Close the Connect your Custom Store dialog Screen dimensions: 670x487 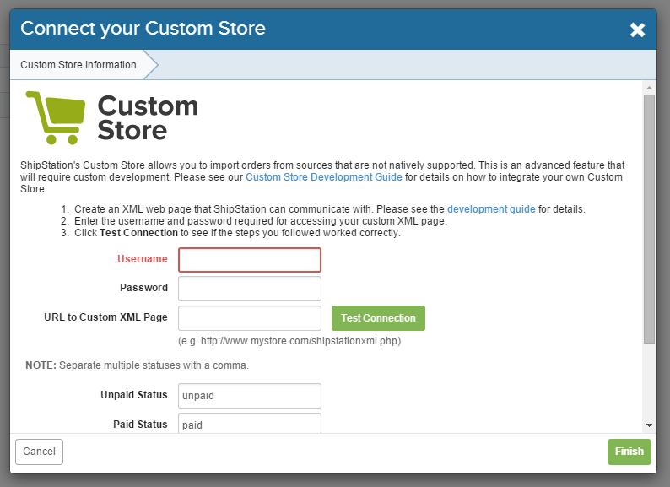pos(637,30)
